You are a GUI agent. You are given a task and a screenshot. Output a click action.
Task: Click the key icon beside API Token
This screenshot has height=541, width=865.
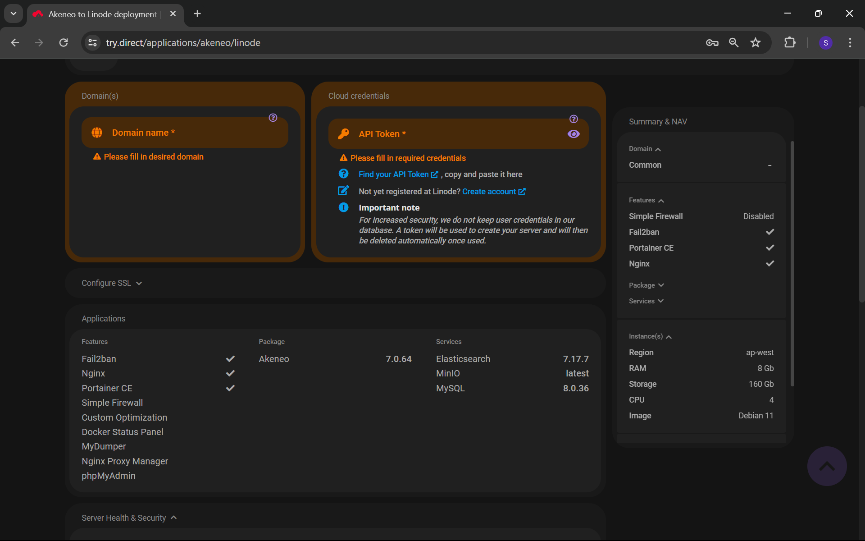pyautogui.click(x=343, y=134)
